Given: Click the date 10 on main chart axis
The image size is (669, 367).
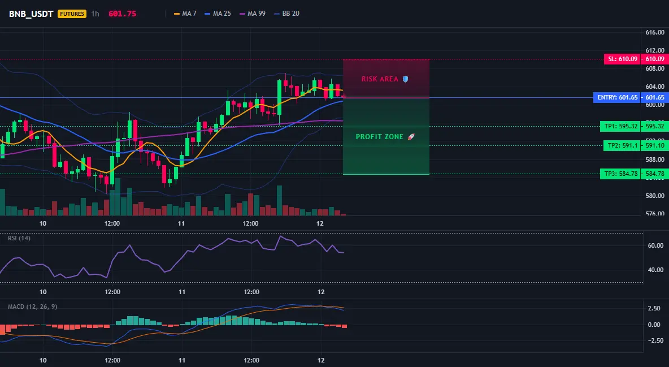Looking at the screenshot, I should pos(43,223).
